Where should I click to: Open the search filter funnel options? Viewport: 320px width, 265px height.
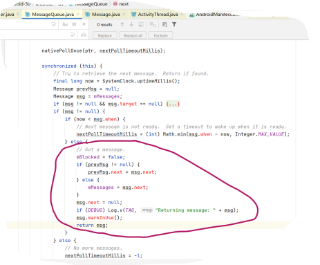pyautogui.click(x=174, y=24)
